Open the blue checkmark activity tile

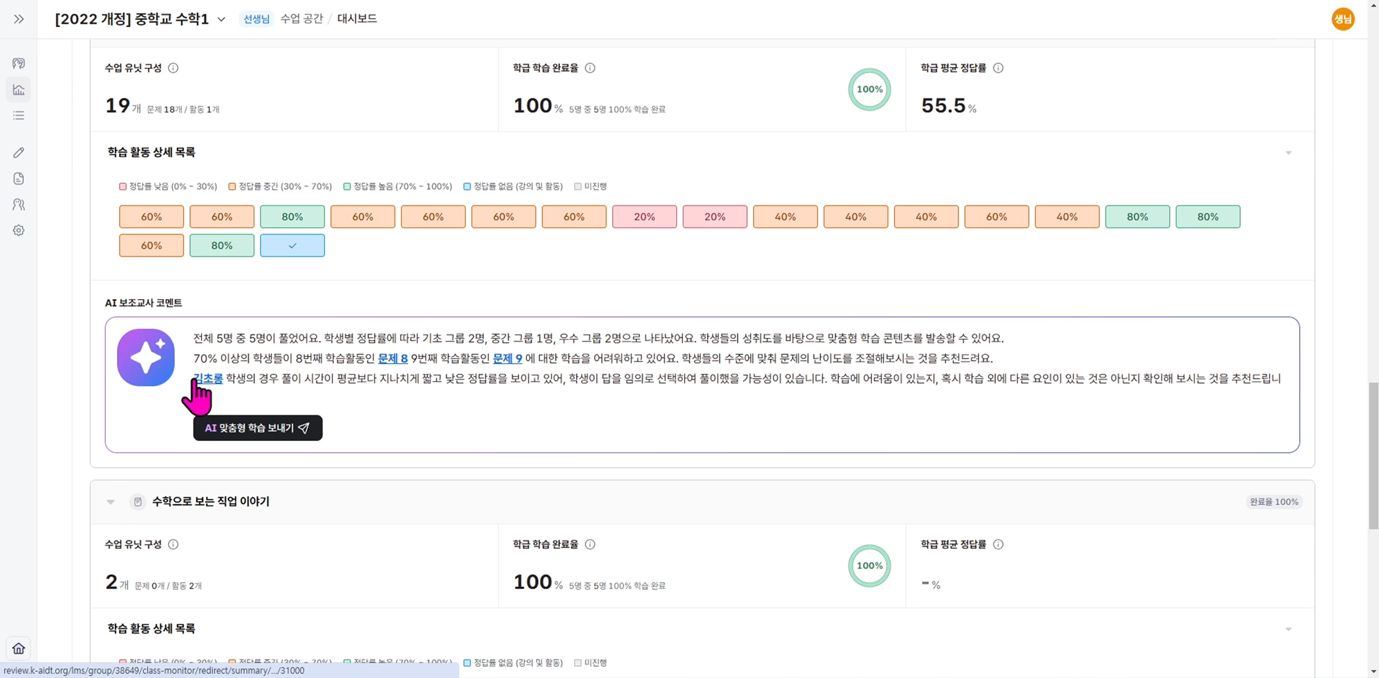tap(293, 245)
